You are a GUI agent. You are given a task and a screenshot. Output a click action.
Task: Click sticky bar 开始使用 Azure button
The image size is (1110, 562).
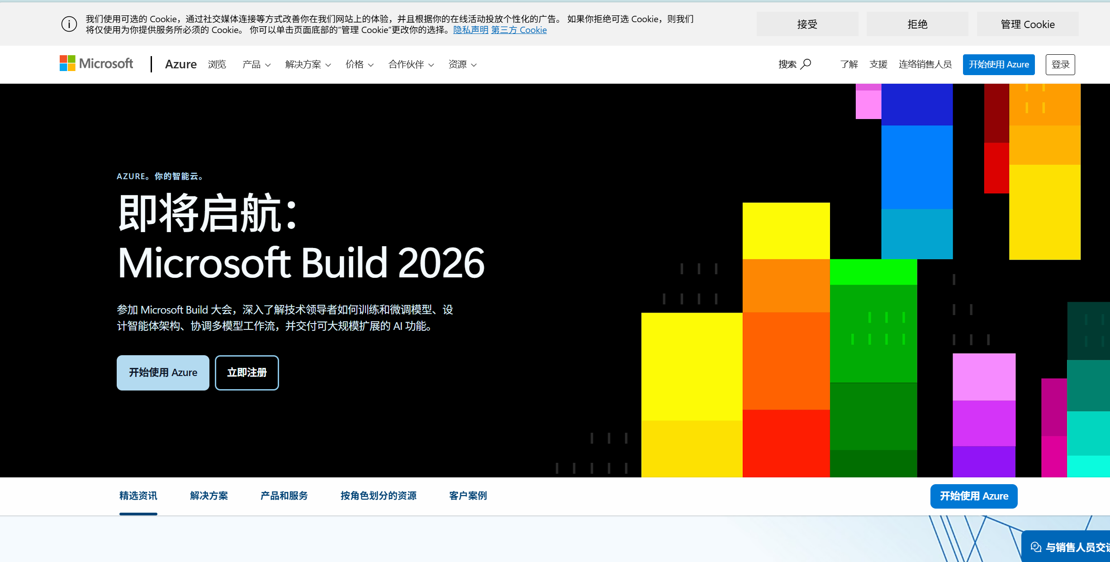point(974,496)
